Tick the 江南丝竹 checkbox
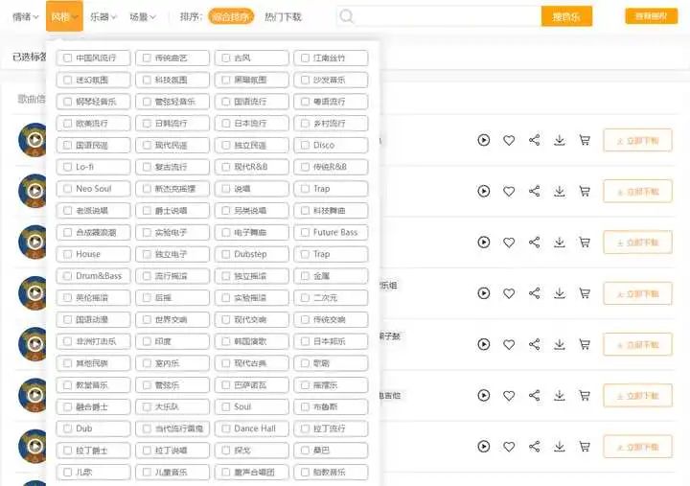 pos(305,58)
